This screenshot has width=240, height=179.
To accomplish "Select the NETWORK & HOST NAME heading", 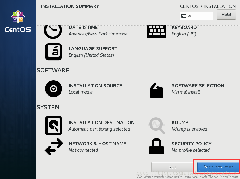I will pos(97,144).
